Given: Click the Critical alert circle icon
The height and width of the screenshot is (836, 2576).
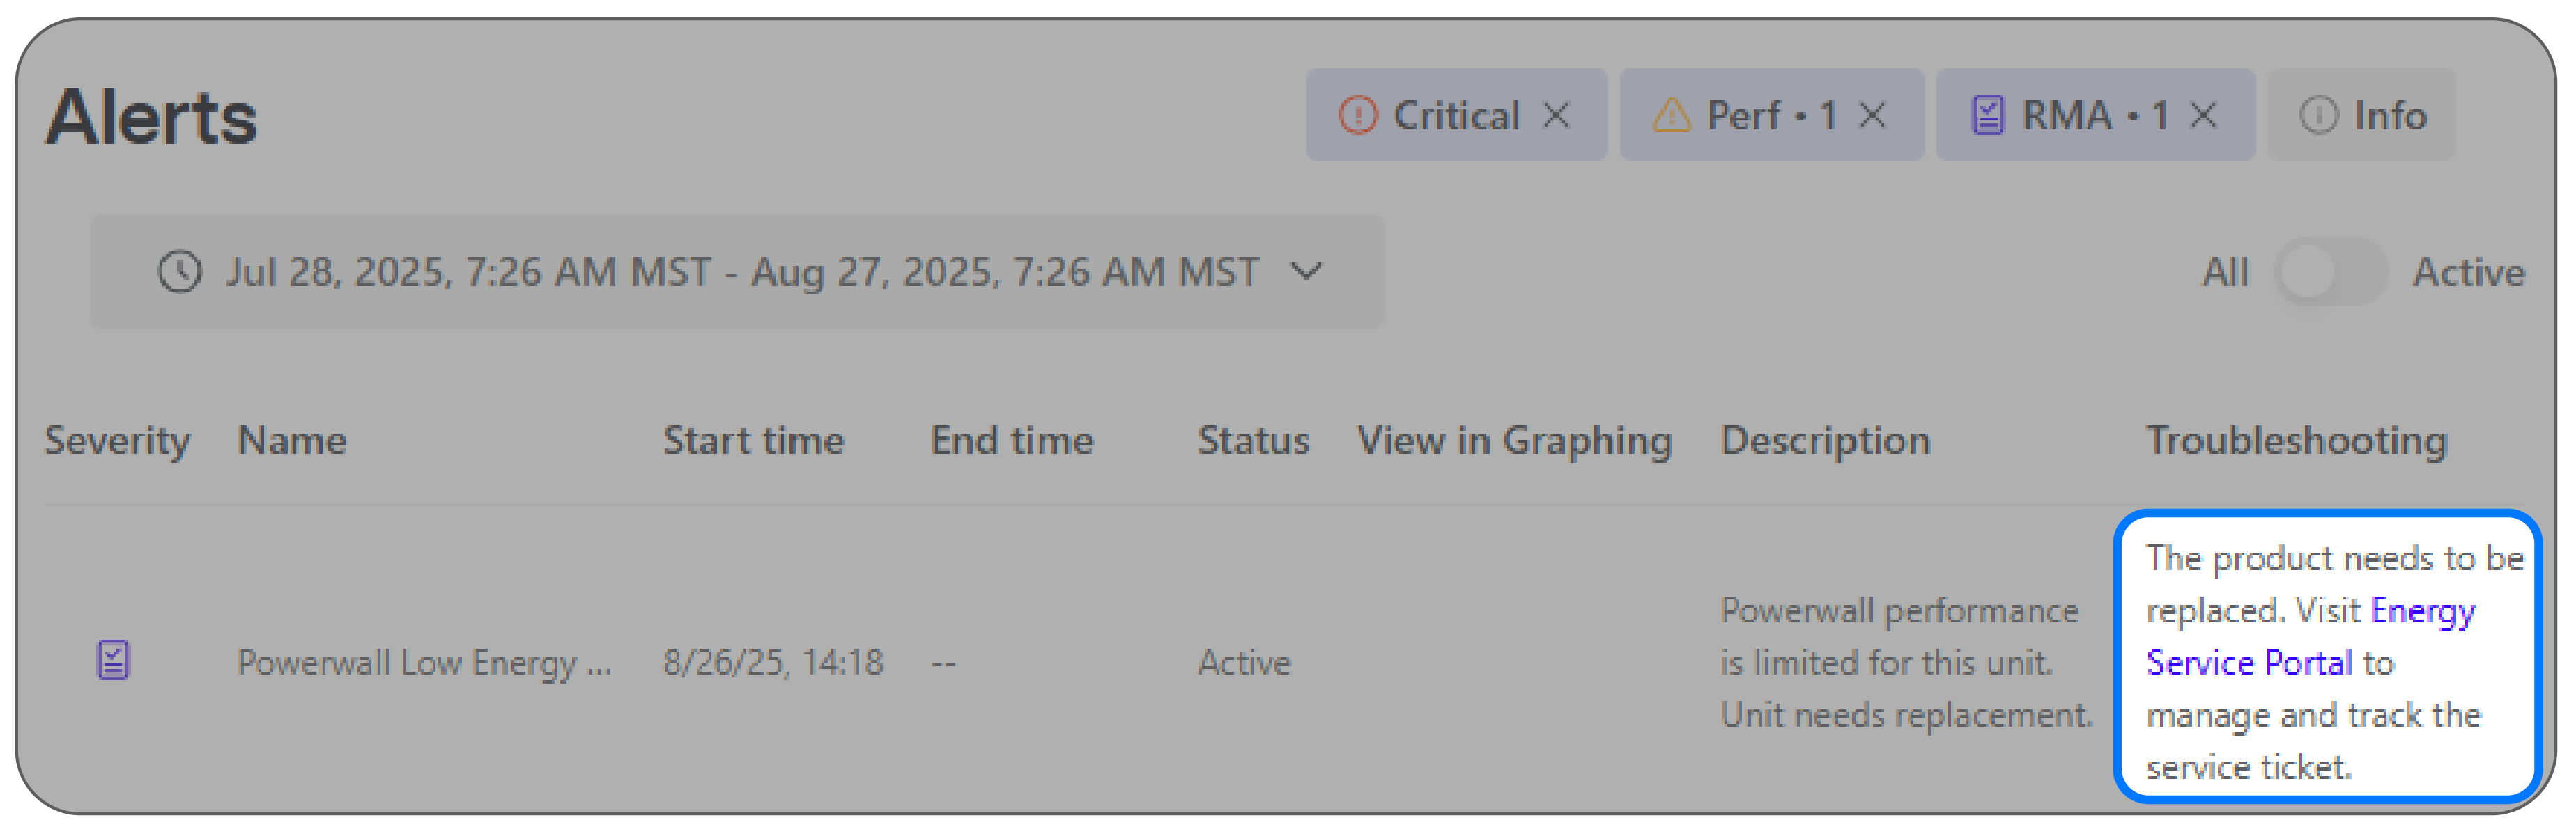Looking at the screenshot, I should tap(1358, 116).
